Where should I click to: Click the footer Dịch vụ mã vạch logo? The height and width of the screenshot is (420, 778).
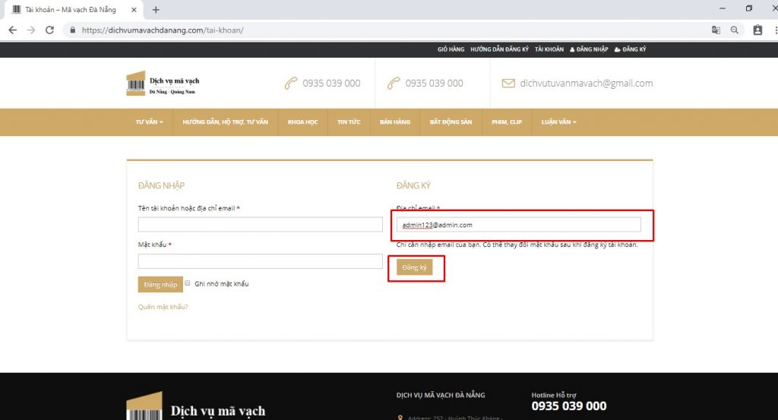click(x=196, y=406)
